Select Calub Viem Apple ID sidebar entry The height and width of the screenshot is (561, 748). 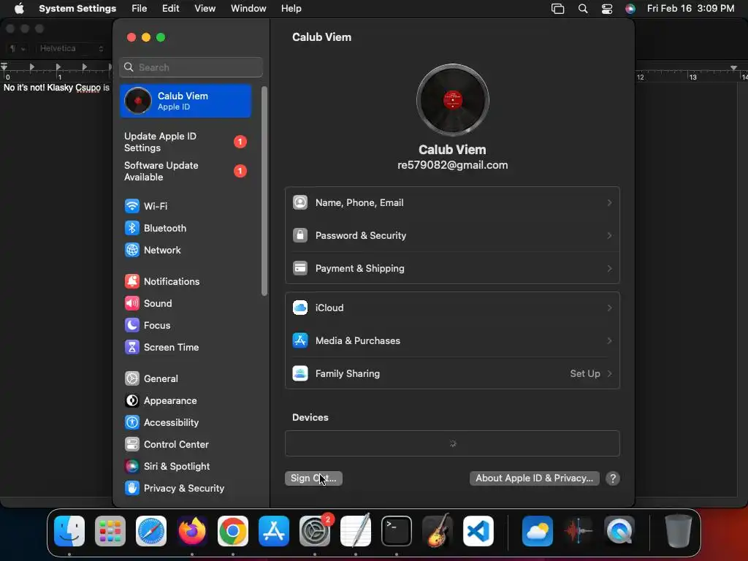click(185, 101)
